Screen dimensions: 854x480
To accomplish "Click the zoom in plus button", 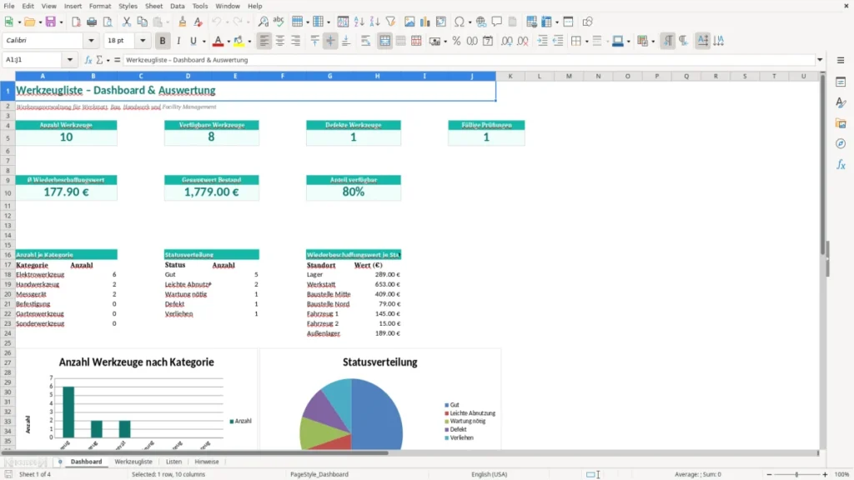I will point(825,474).
